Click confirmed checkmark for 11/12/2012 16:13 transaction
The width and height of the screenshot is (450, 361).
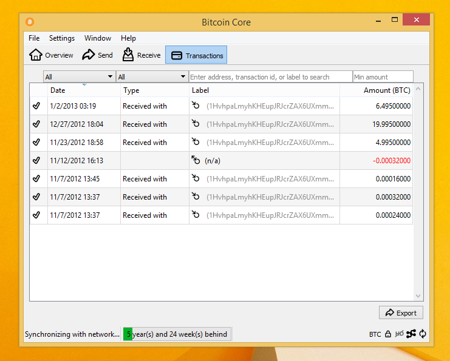36,161
